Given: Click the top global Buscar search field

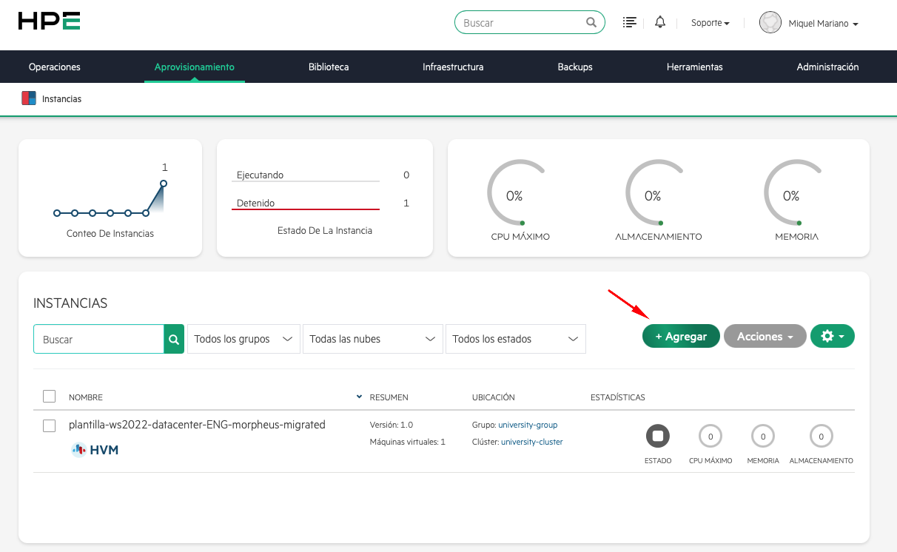Looking at the screenshot, I should point(523,23).
